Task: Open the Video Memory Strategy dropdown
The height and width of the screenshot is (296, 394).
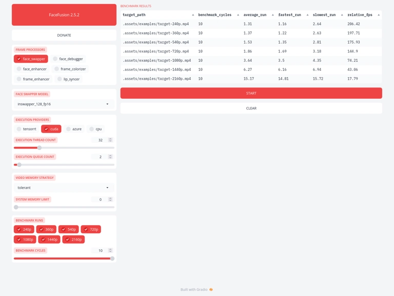Action: [x=64, y=188]
